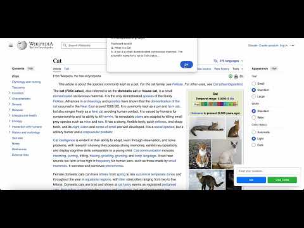Image resolution: width=304 pixels, height=228 pixels.
Task: Click the temporal range color timeline bar
Action: click(215, 104)
